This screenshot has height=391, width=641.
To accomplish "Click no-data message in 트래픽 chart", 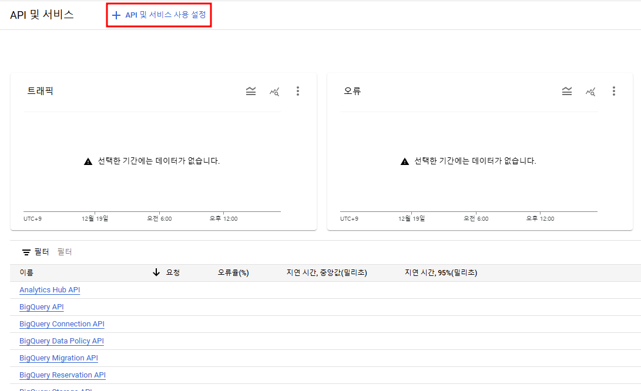I will pyautogui.click(x=159, y=161).
